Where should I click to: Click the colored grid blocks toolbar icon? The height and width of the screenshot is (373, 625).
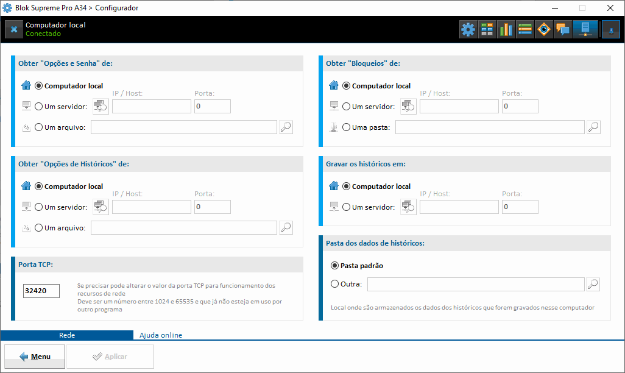(487, 29)
